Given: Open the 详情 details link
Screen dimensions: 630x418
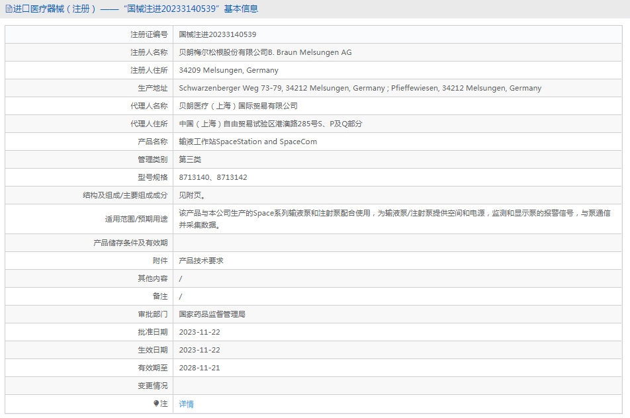Looking at the screenshot, I should [187, 404].
